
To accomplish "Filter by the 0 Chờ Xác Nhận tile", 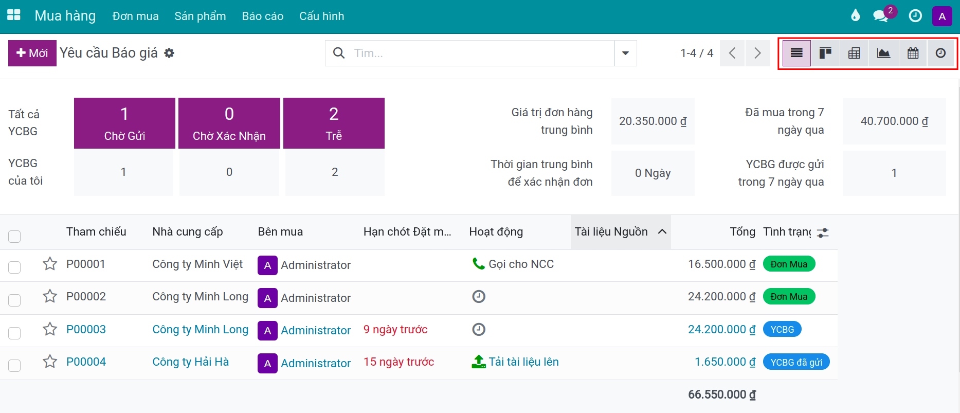I will [229, 123].
